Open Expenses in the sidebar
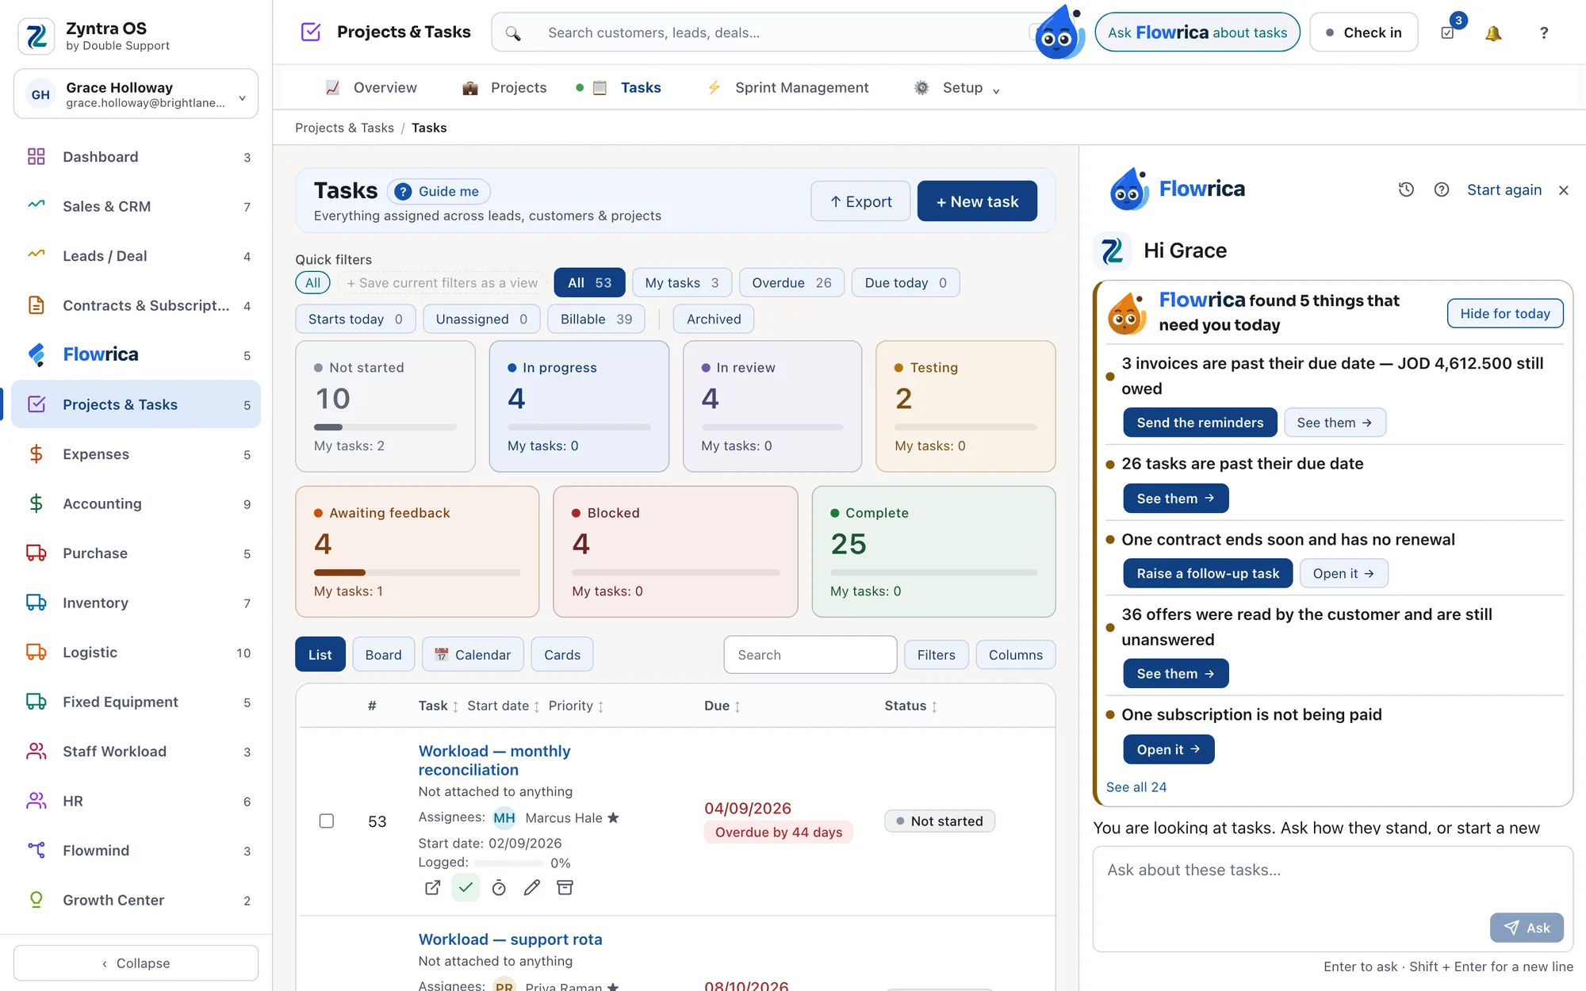Image resolution: width=1586 pixels, height=991 pixels. click(136, 454)
